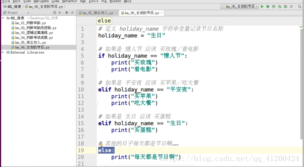
Task: Click fold end marker at line 12
Action: [96, 103]
